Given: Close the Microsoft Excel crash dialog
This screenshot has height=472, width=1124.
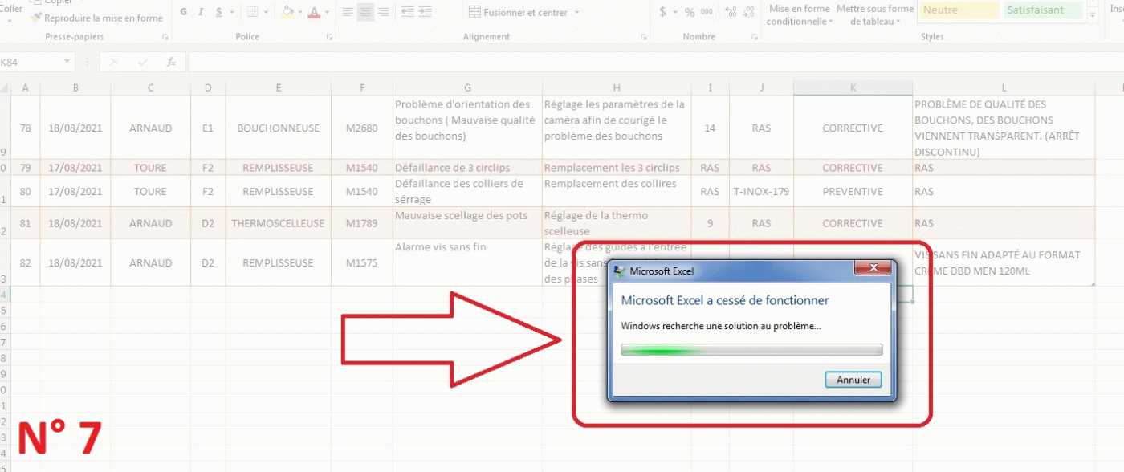Looking at the screenshot, I should 873,268.
